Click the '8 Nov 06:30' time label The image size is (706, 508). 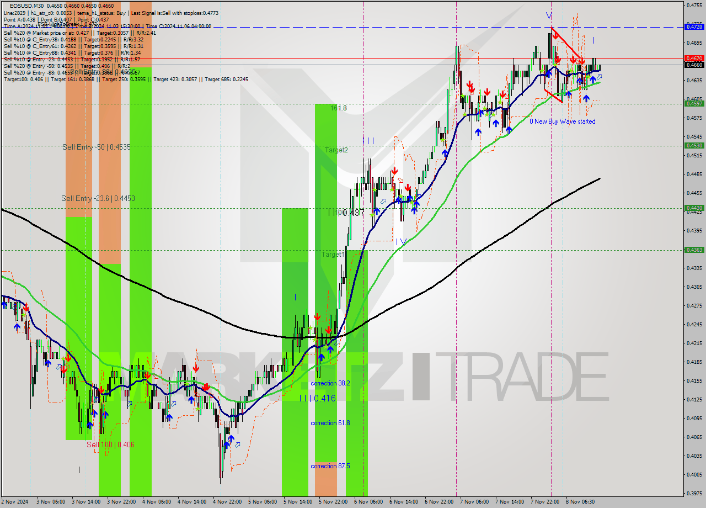[x=581, y=502]
